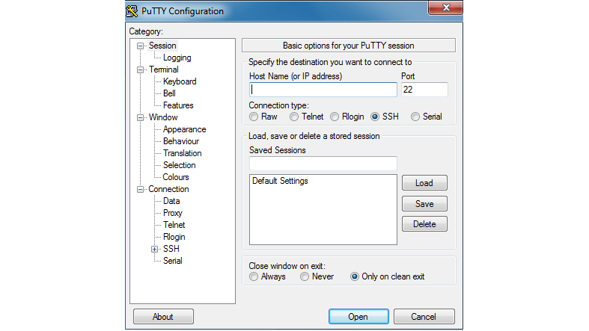Select Default Settings in saved sessions list
Viewport: 589px width, 331px height.
click(280, 181)
